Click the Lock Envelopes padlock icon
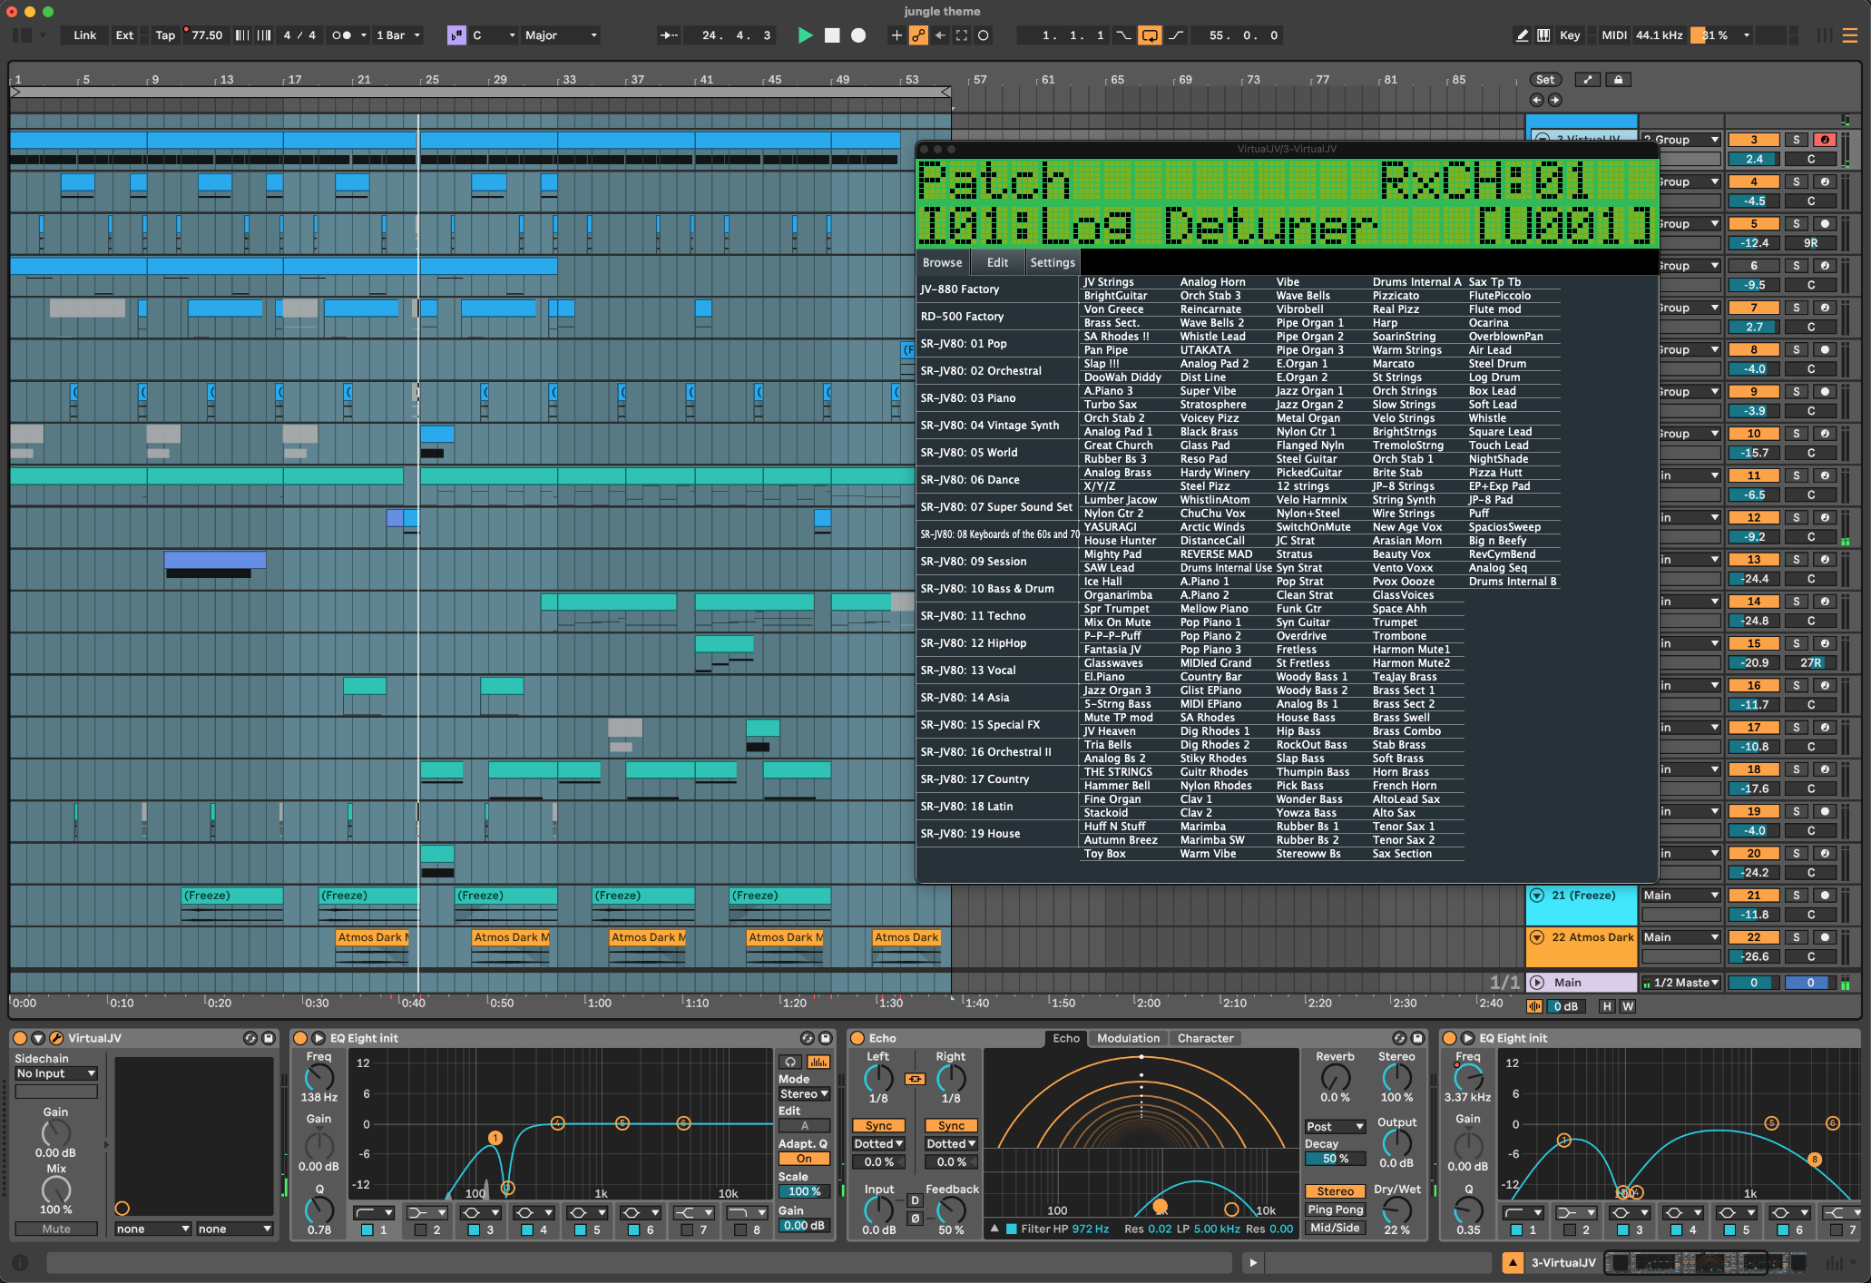This screenshot has height=1283, width=1871. [x=1618, y=80]
